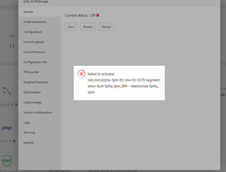Click the php-8.3Manage dialog title
This screenshot has height=172, width=226.
point(36,2)
